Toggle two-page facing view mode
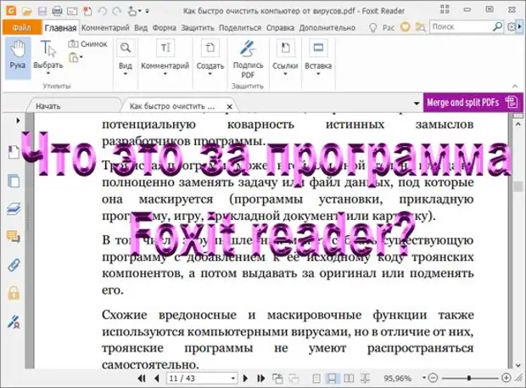The image size is (526, 388). (347, 377)
